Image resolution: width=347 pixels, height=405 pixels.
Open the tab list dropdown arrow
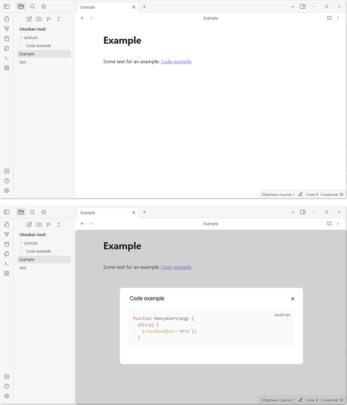coord(293,6)
